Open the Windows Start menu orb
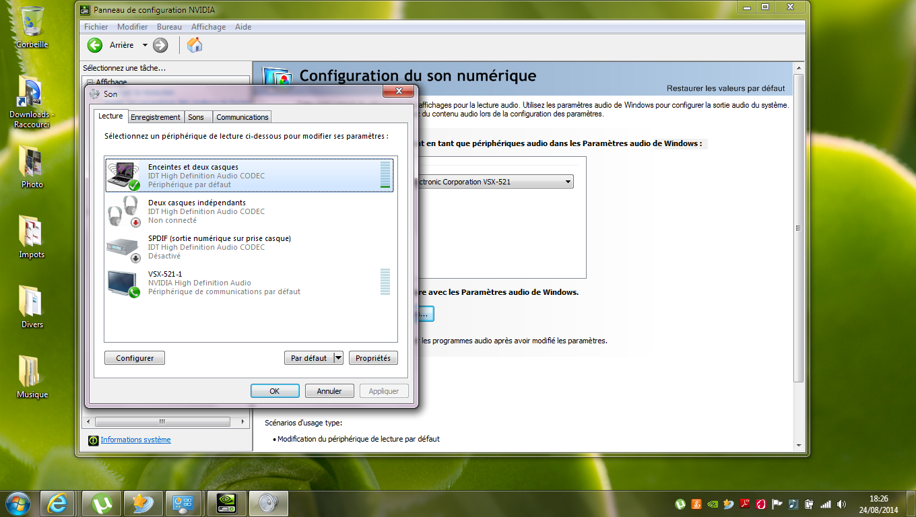The image size is (916, 517). click(x=18, y=503)
